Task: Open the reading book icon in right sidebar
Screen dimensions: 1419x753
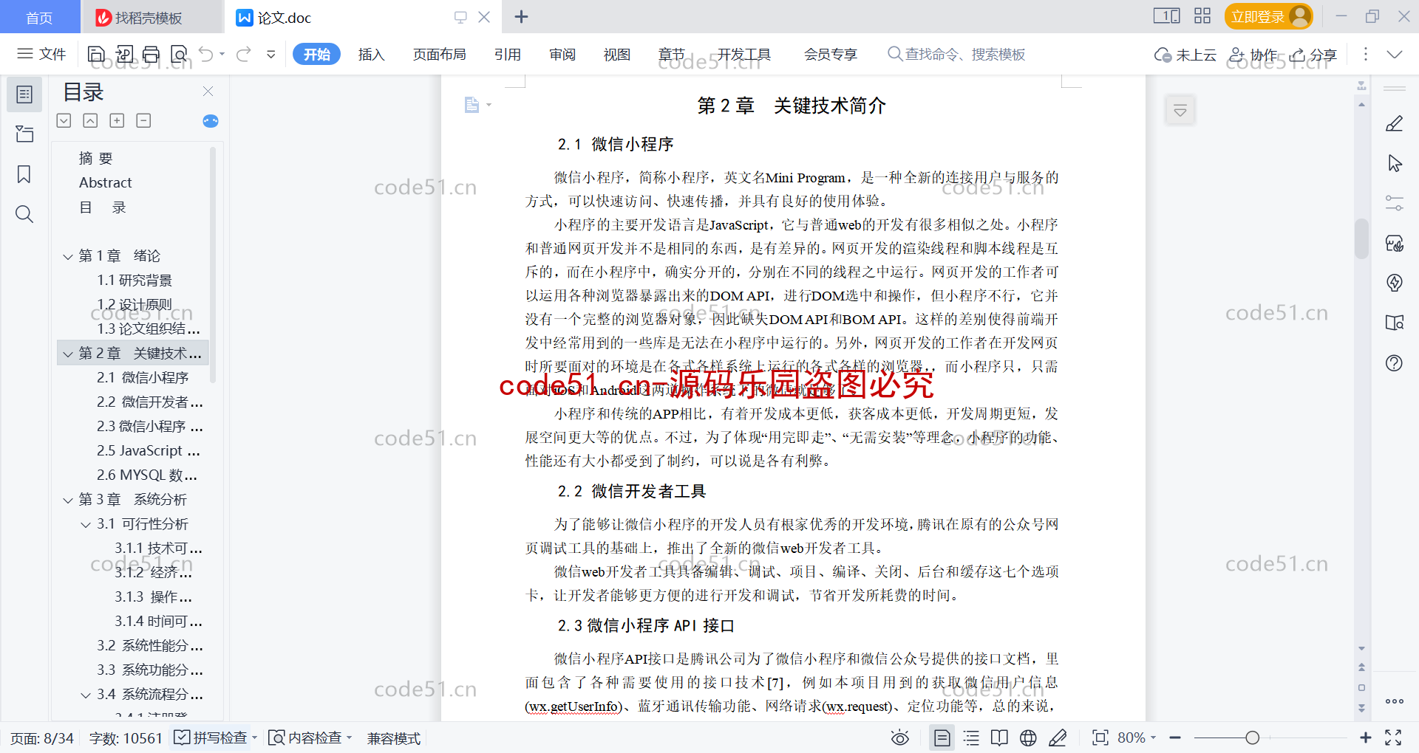Action: coord(1395,323)
